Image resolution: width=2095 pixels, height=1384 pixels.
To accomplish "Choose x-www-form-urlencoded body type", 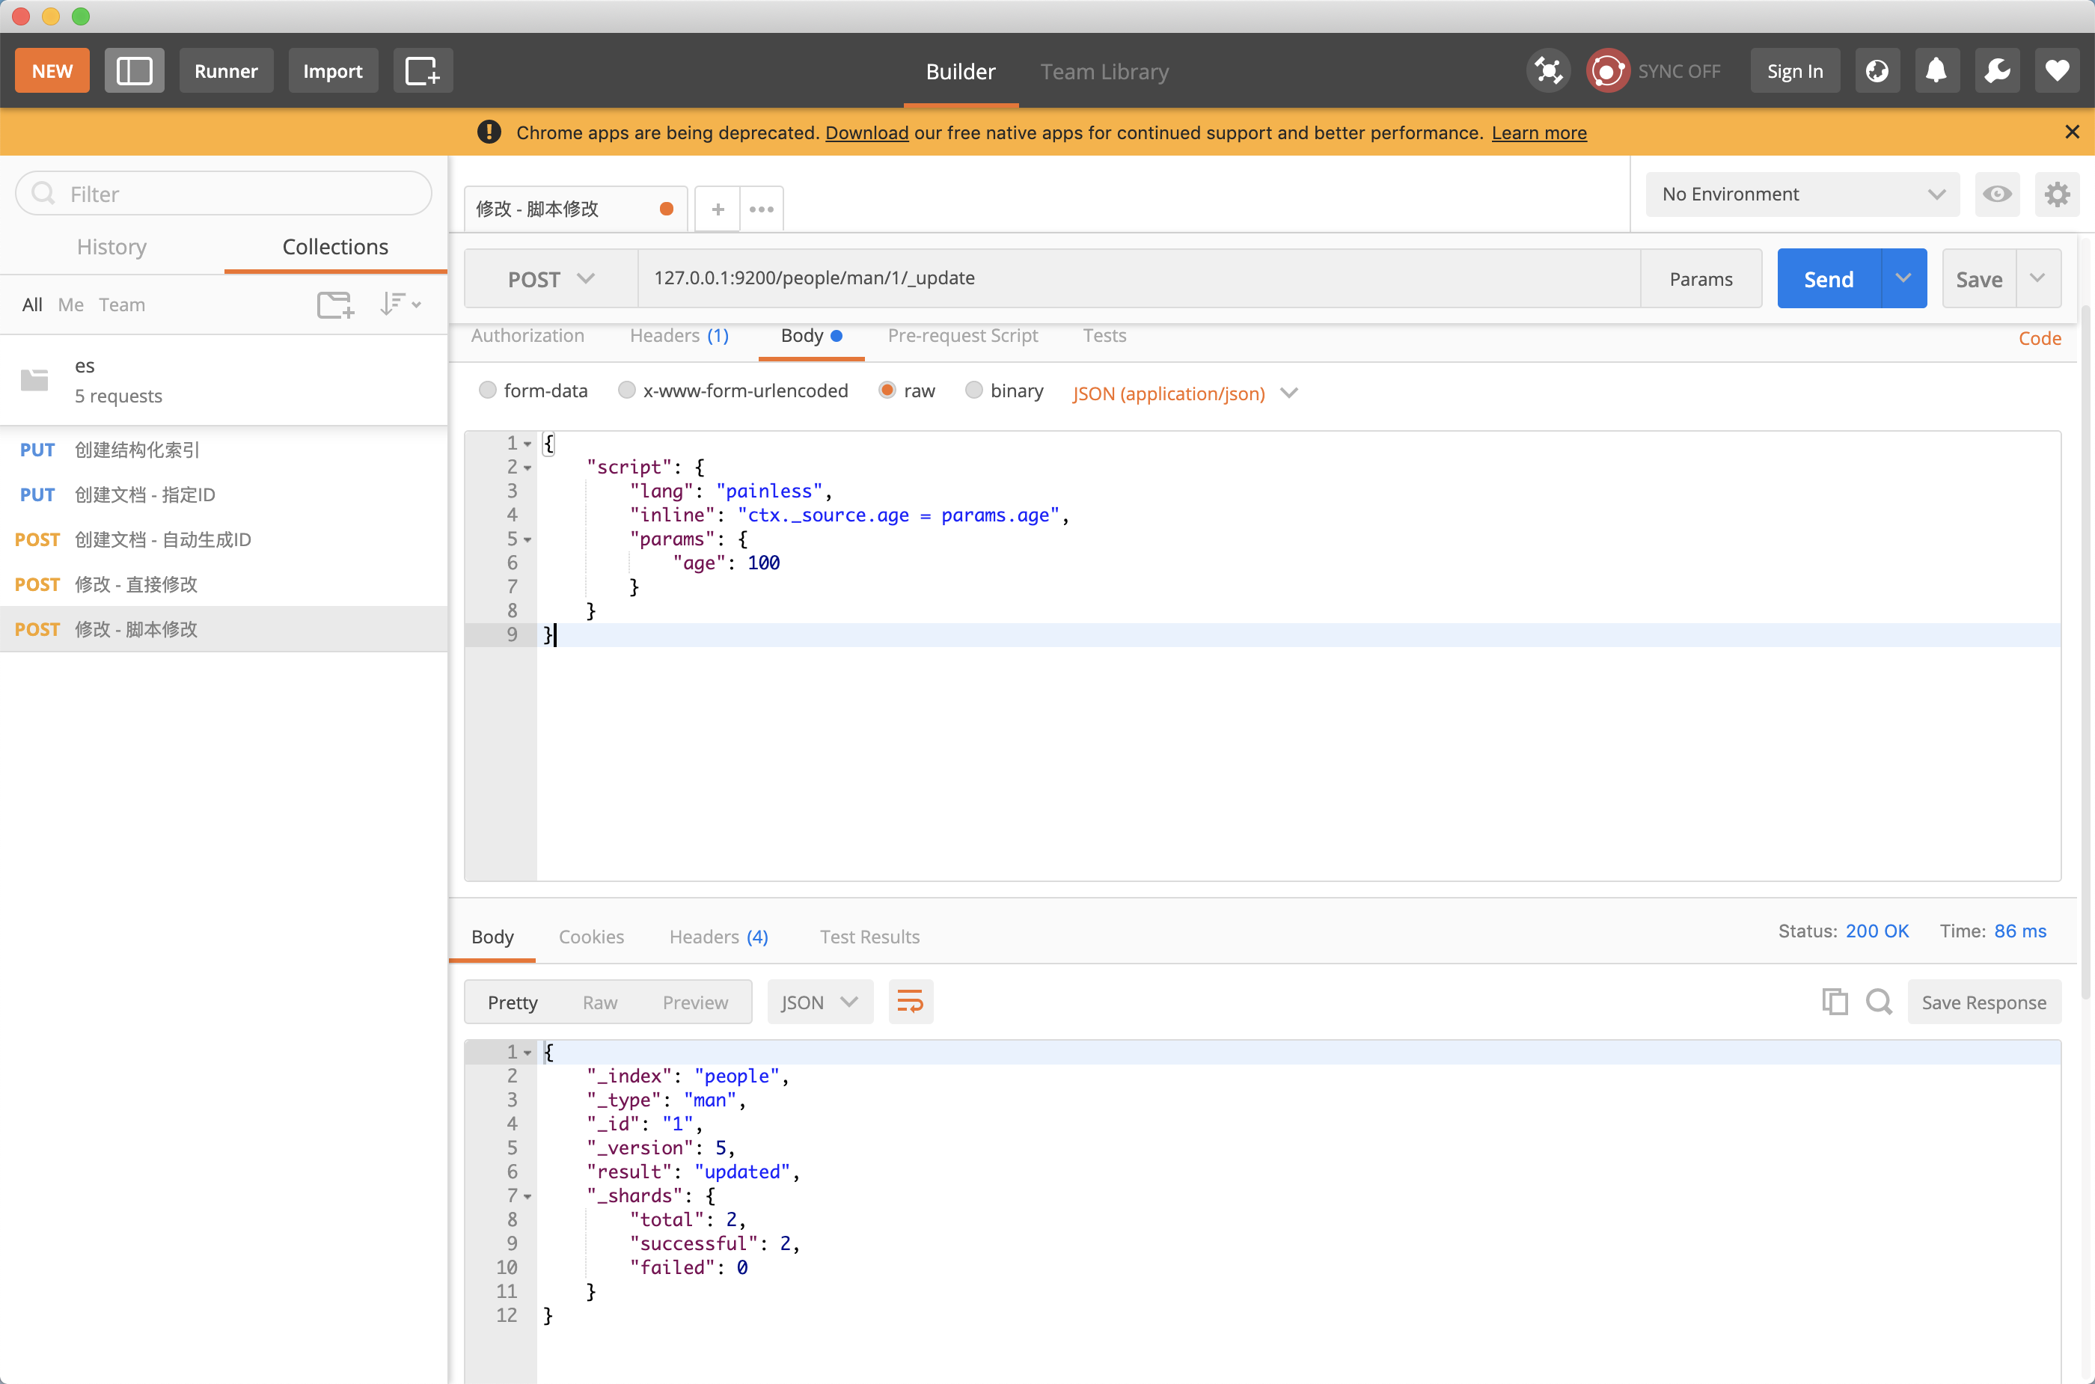I will (627, 390).
